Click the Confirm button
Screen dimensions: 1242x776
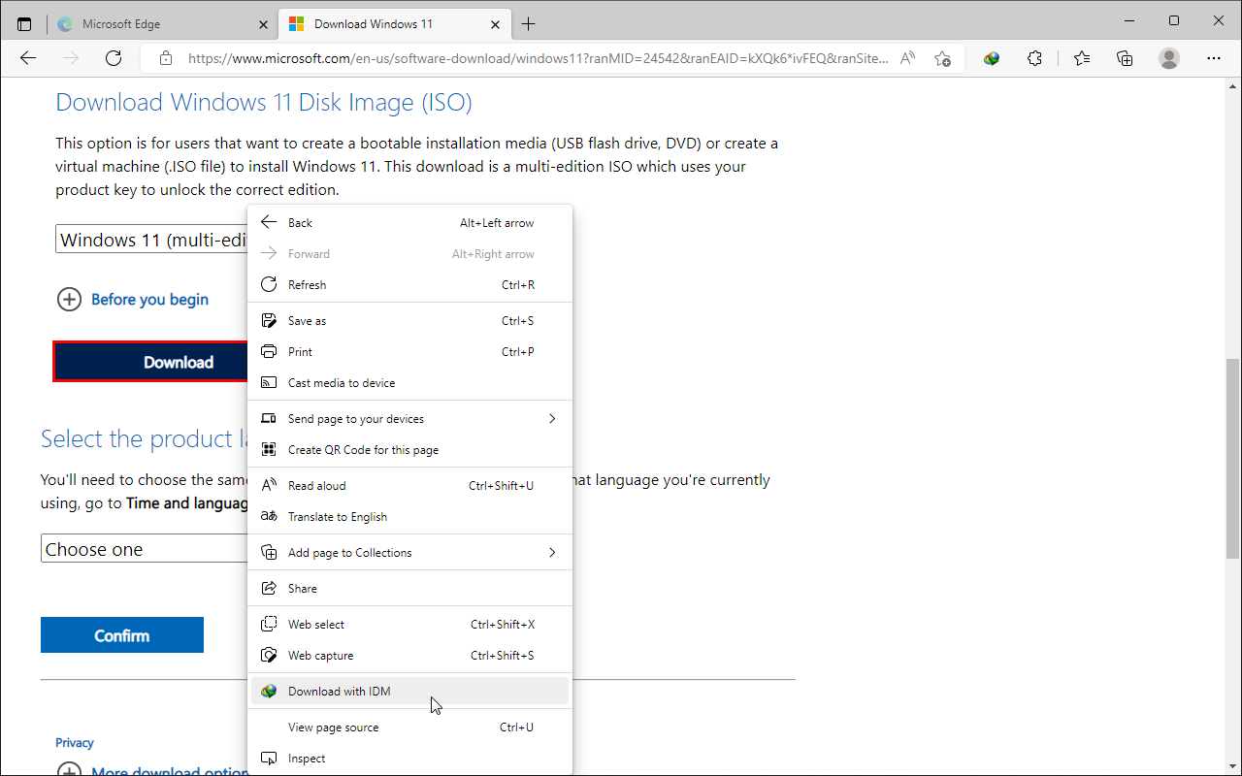(122, 635)
